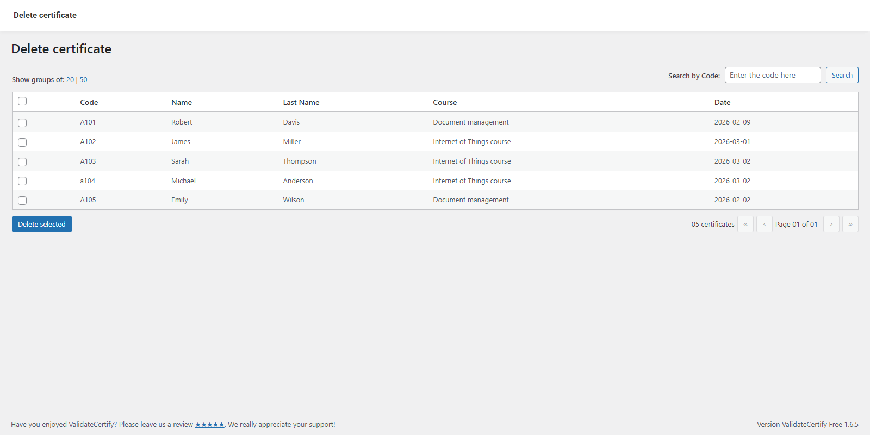Tick the checkbox for Sarah Thompson's row
Viewport: 870px width, 435px height.
pos(22,162)
